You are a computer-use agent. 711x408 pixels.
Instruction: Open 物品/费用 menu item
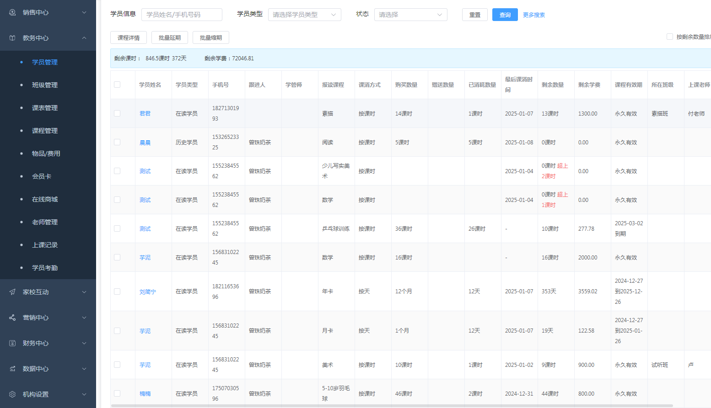pos(46,154)
